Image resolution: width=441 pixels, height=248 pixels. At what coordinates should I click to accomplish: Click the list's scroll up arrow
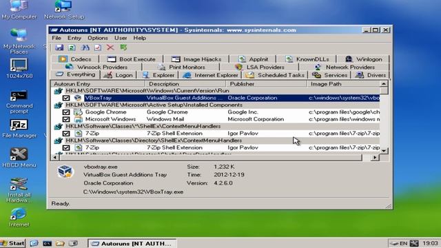pos(384,84)
